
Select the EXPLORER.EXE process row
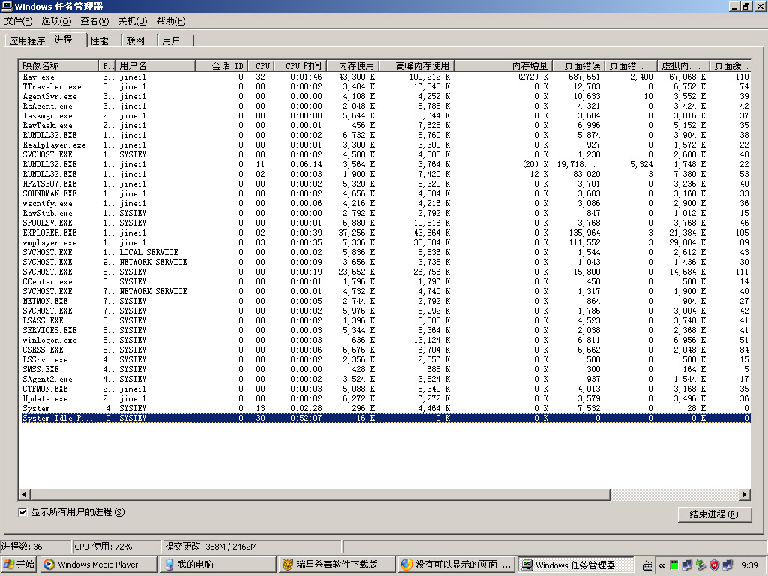[x=386, y=233]
